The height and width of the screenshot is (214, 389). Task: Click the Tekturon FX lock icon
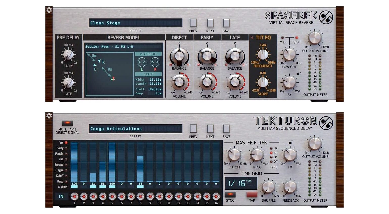coord(291,142)
